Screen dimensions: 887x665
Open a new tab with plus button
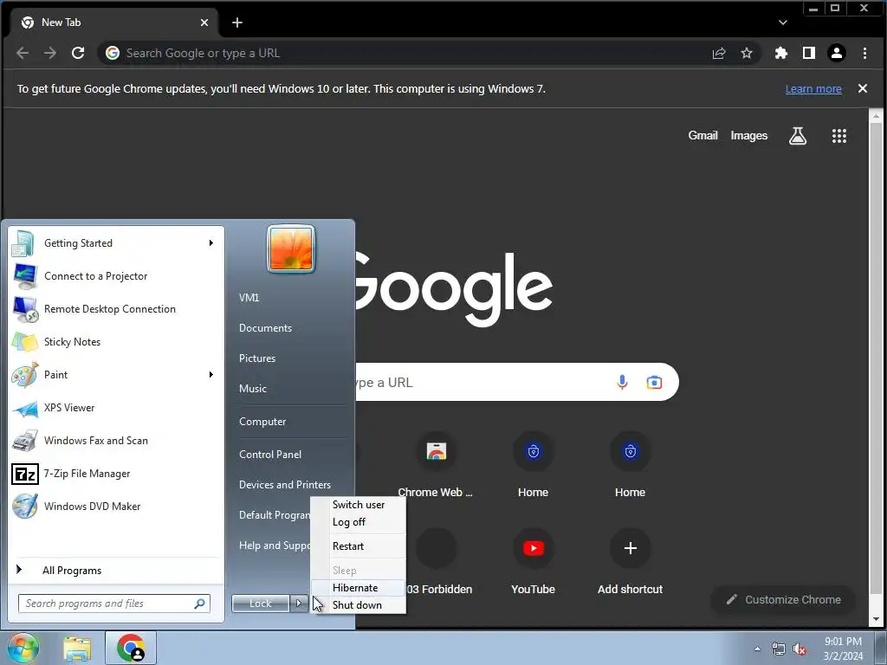[x=237, y=23]
